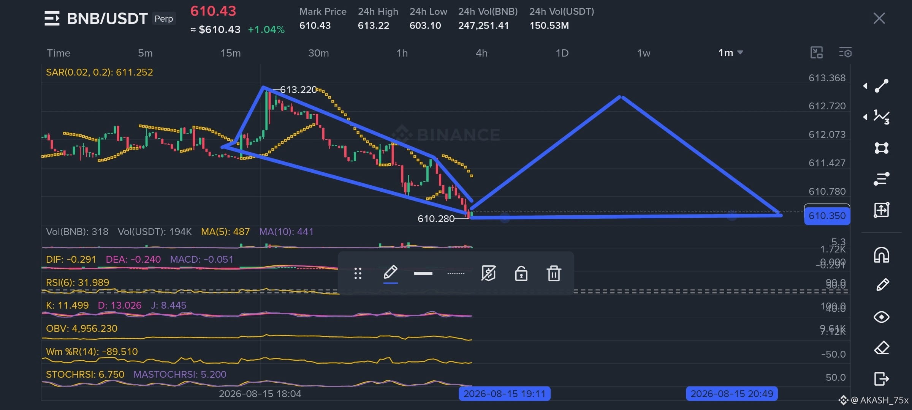Click the 24h Vol(USDT) 150.53M value

pyautogui.click(x=549, y=25)
